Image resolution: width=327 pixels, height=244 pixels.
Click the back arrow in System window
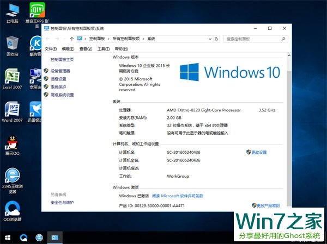[x=47, y=39]
